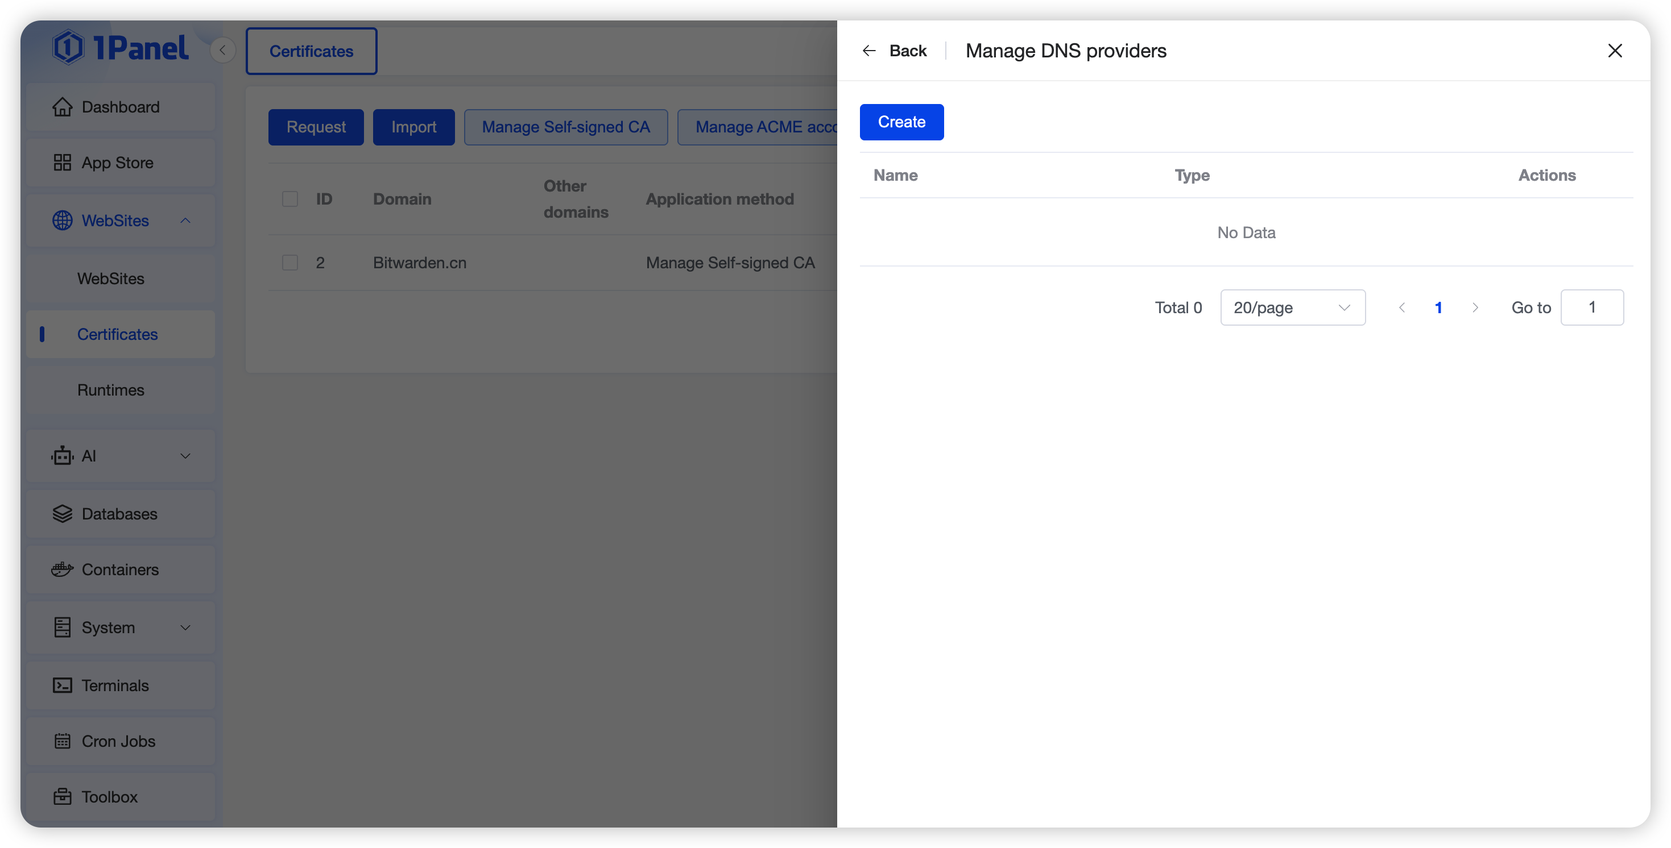Viewport: 1671px width, 848px height.
Task: Open Cron Jobs calendar icon
Action: point(62,741)
